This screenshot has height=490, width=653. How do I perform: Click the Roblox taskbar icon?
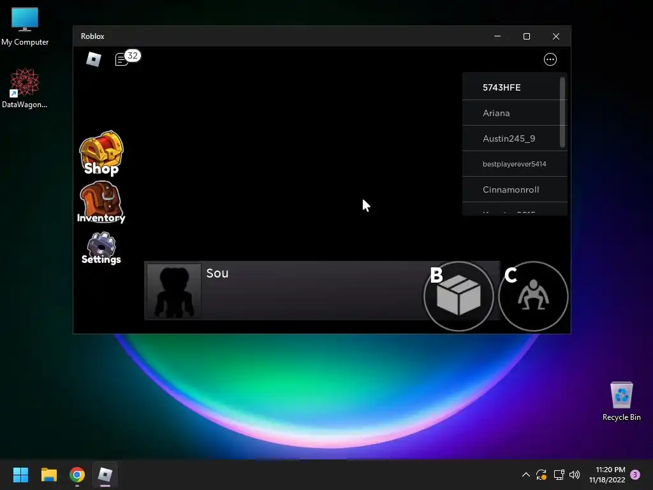click(105, 475)
